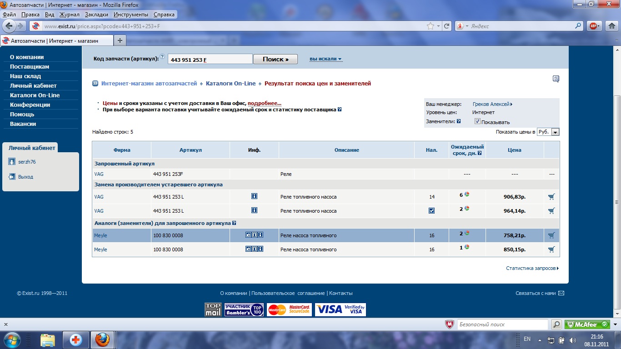Image resolution: width=621 pixels, height=349 pixels.
Task: Go to Личный кабинет sidebar link
Action: pos(33,85)
